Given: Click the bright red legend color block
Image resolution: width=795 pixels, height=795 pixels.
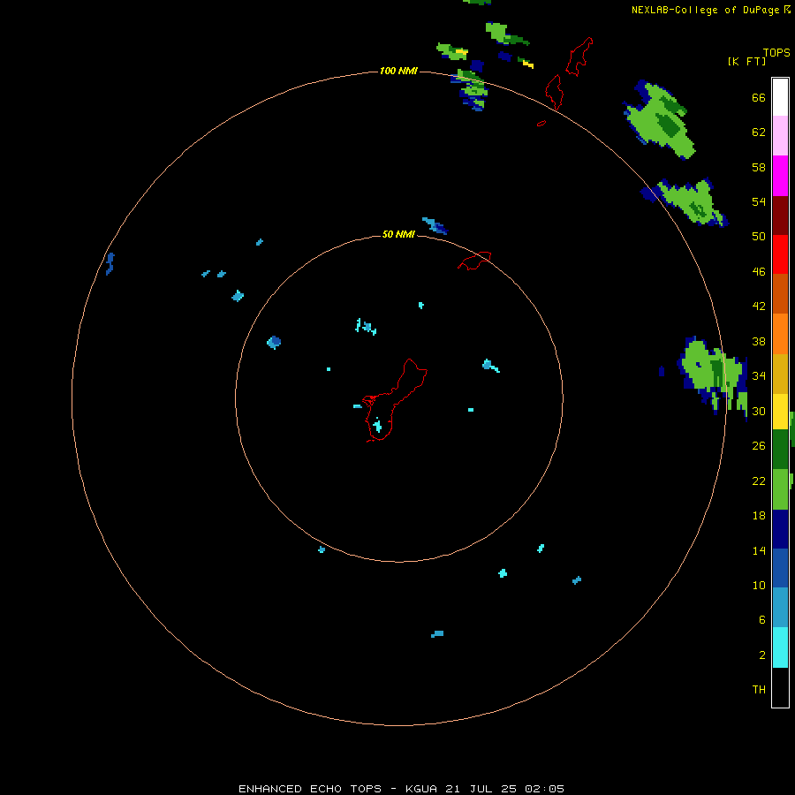Looking at the screenshot, I should pos(780,254).
